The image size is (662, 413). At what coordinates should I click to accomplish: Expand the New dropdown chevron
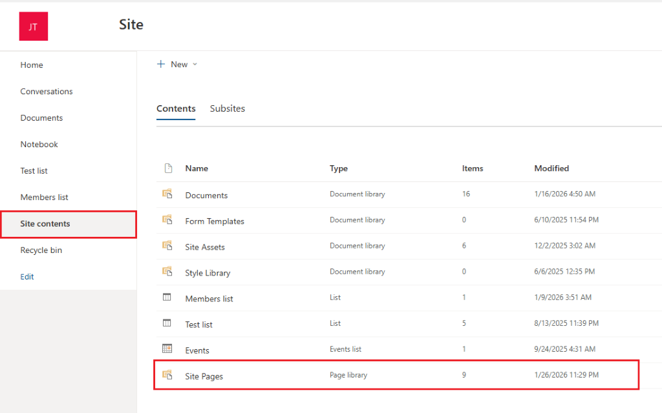195,65
